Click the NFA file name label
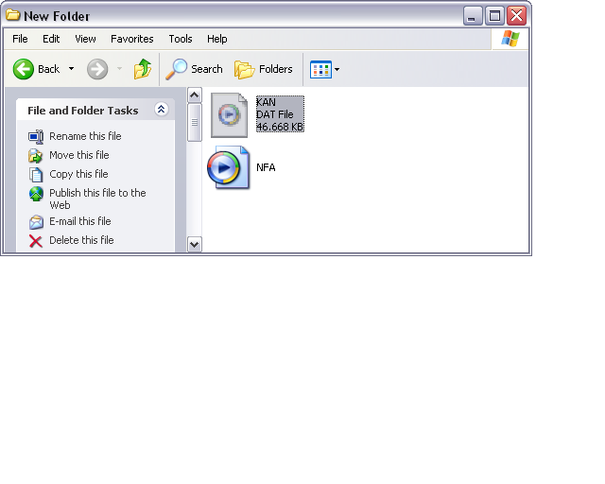 [x=266, y=167]
